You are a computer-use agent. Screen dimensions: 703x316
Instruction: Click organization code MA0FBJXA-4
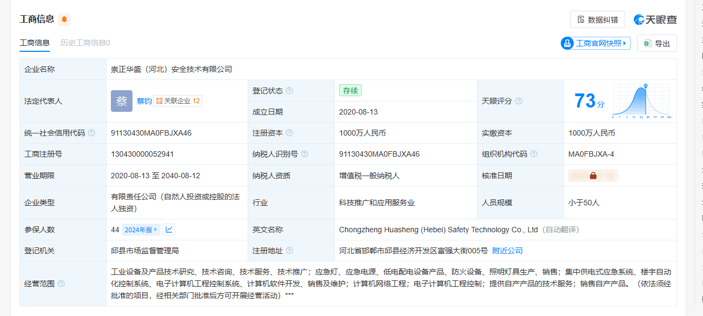pyautogui.click(x=591, y=154)
